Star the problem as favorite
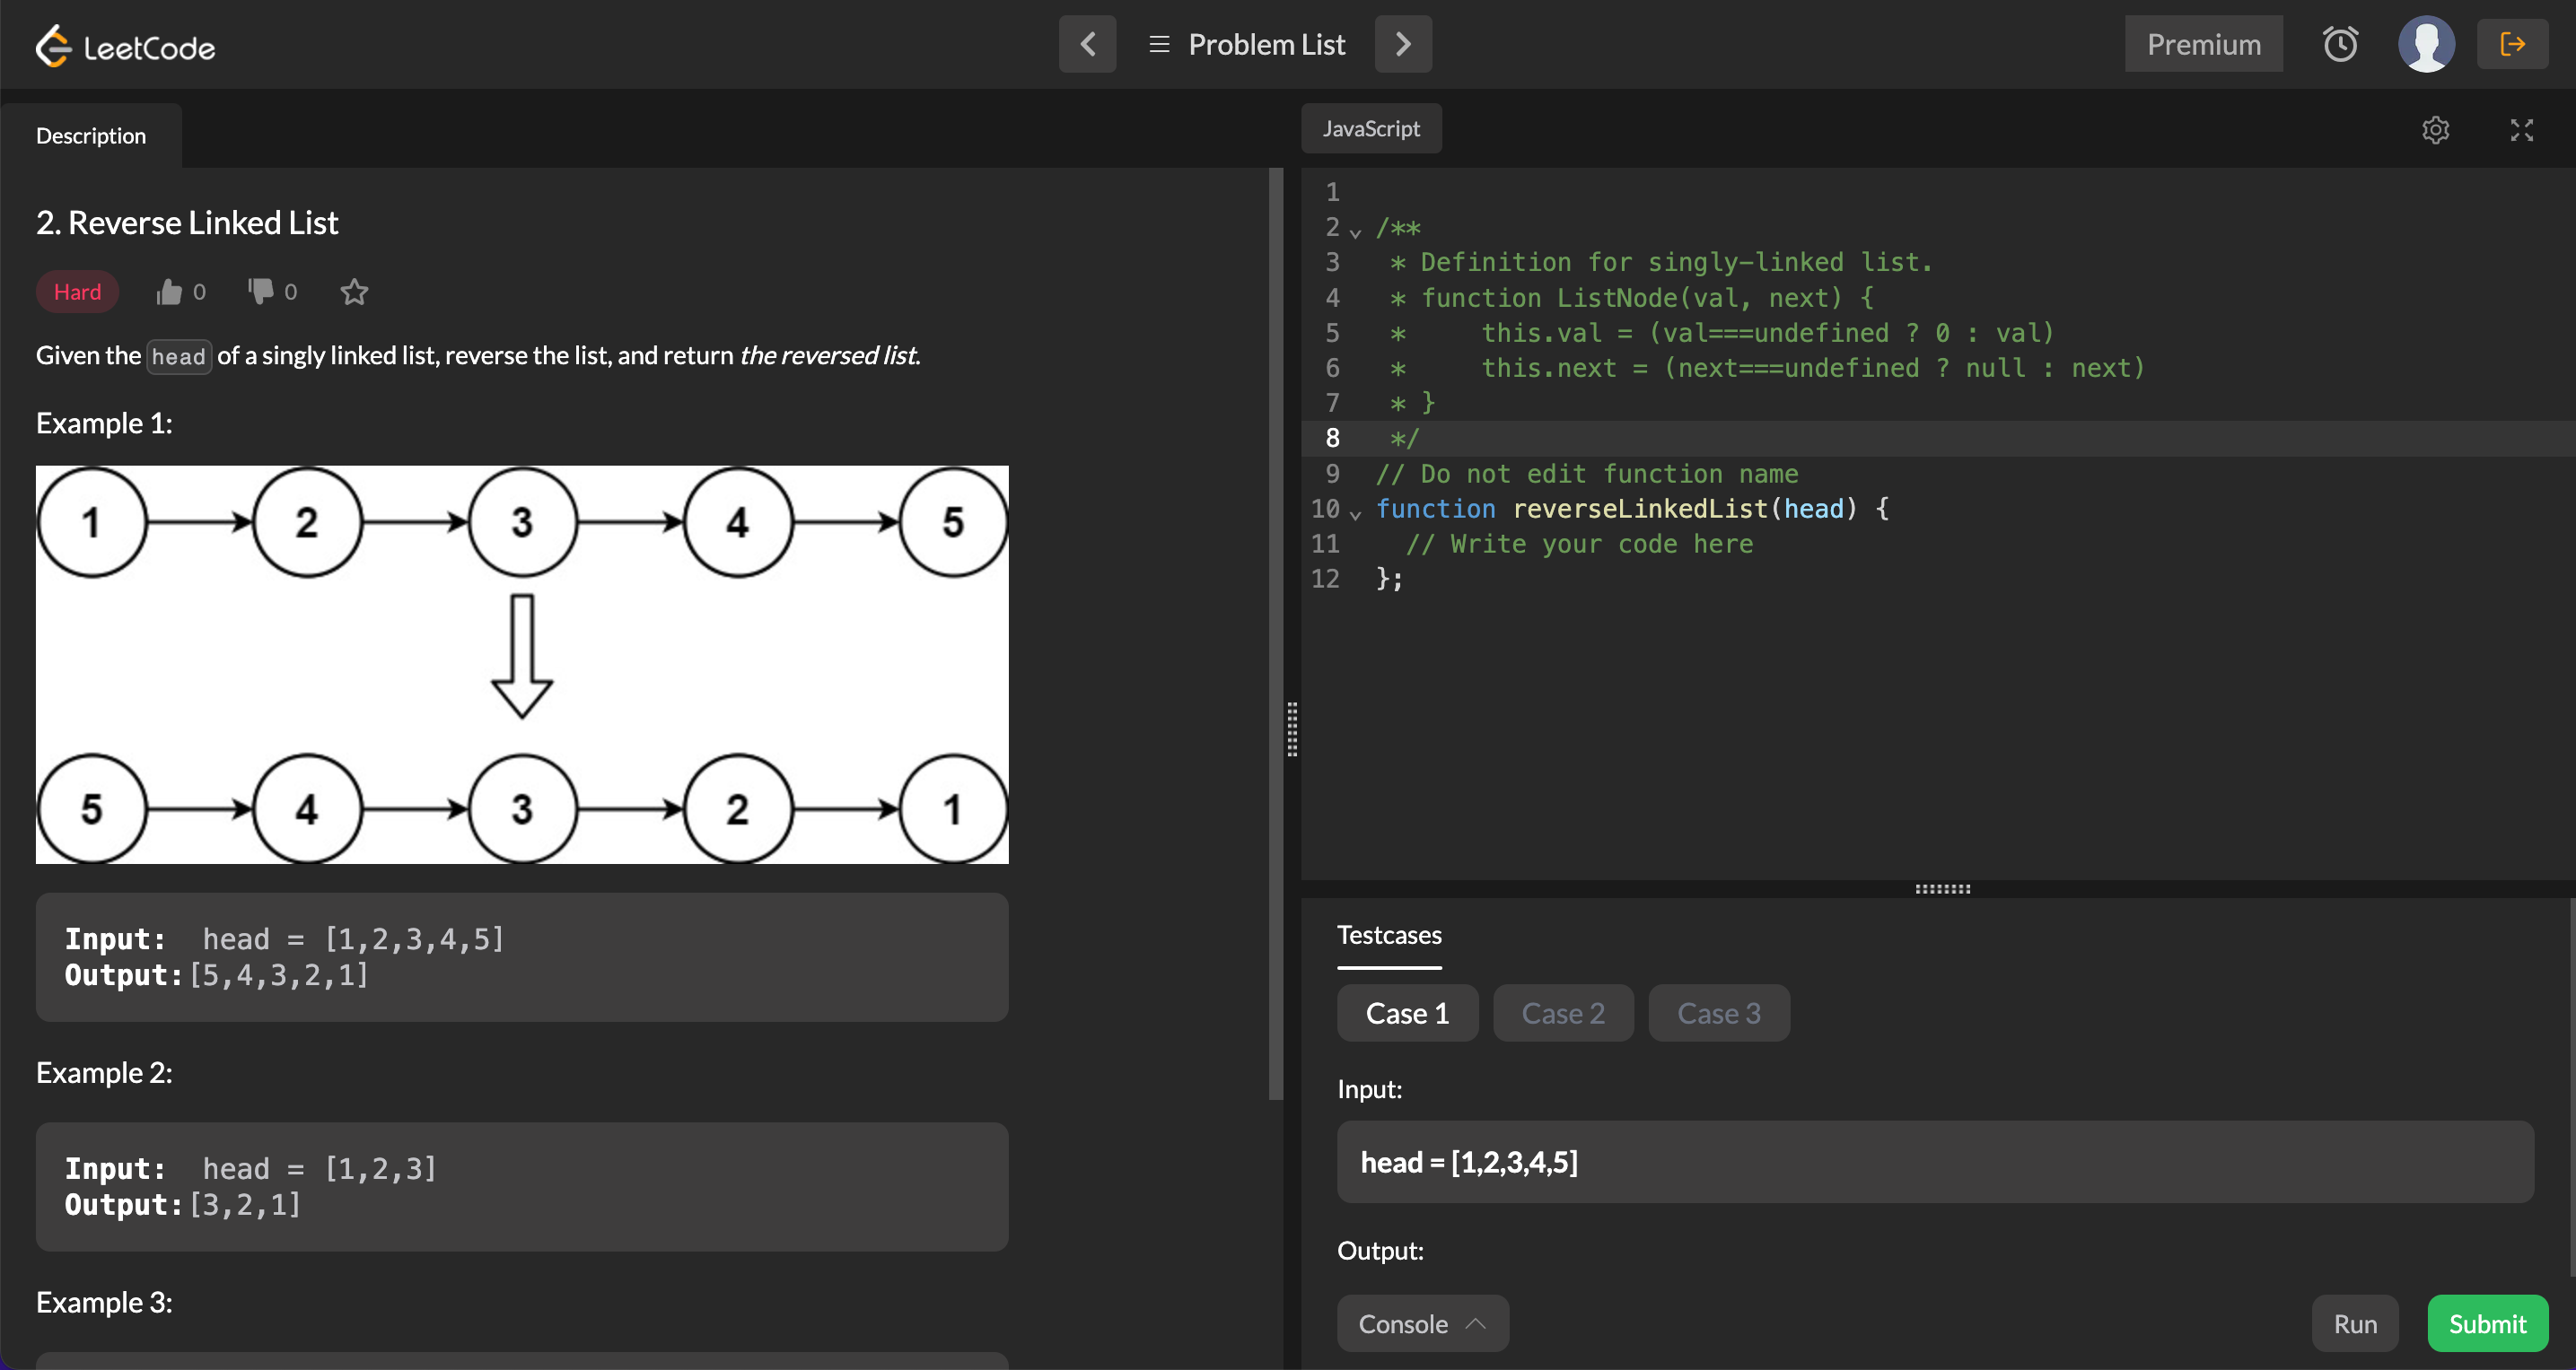Image resolution: width=2576 pixels, height=1370 pixels. pos(354,292)
